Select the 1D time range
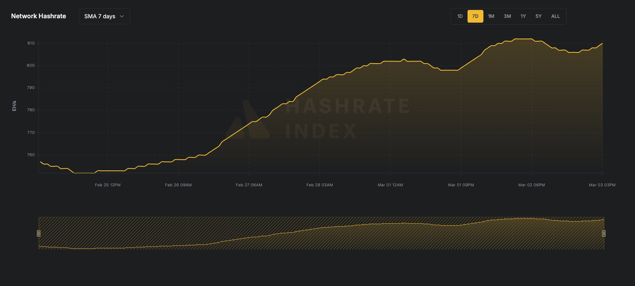 460,16
